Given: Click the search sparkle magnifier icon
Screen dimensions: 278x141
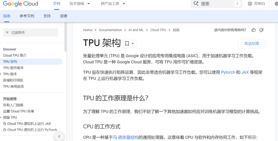Looking at the screenshot, I should pos(196,4).
